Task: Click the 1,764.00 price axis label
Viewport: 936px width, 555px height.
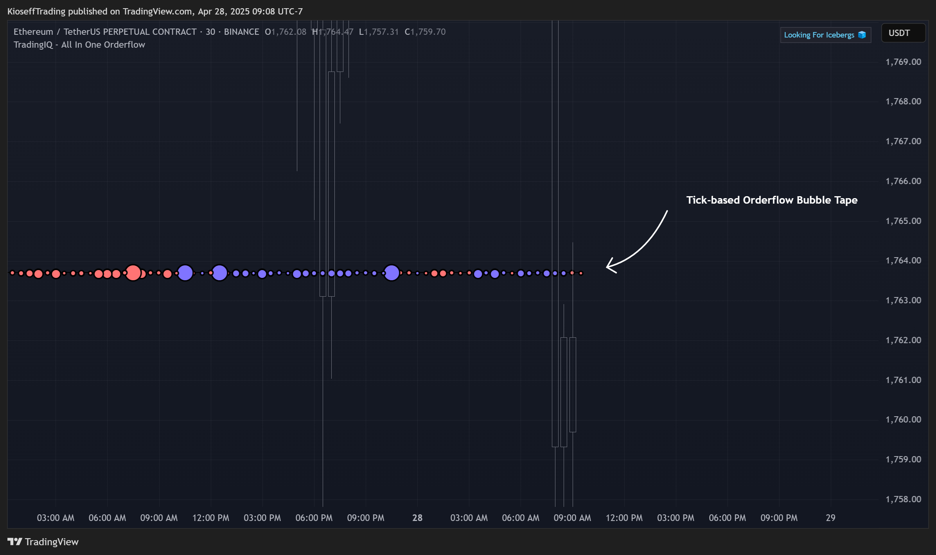Action: [903, 260]
